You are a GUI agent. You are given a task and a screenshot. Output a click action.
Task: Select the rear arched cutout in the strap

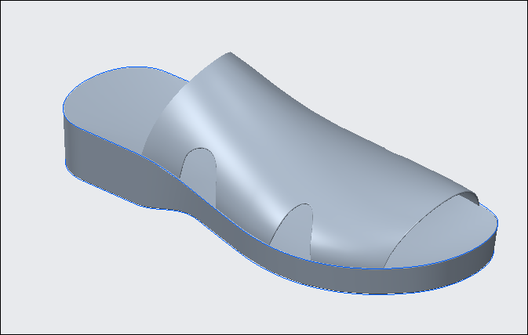(200, 175)
